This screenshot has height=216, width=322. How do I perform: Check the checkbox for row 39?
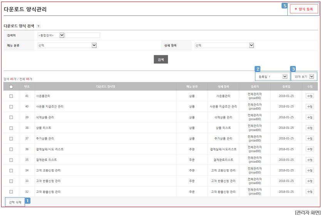[11, 117]
